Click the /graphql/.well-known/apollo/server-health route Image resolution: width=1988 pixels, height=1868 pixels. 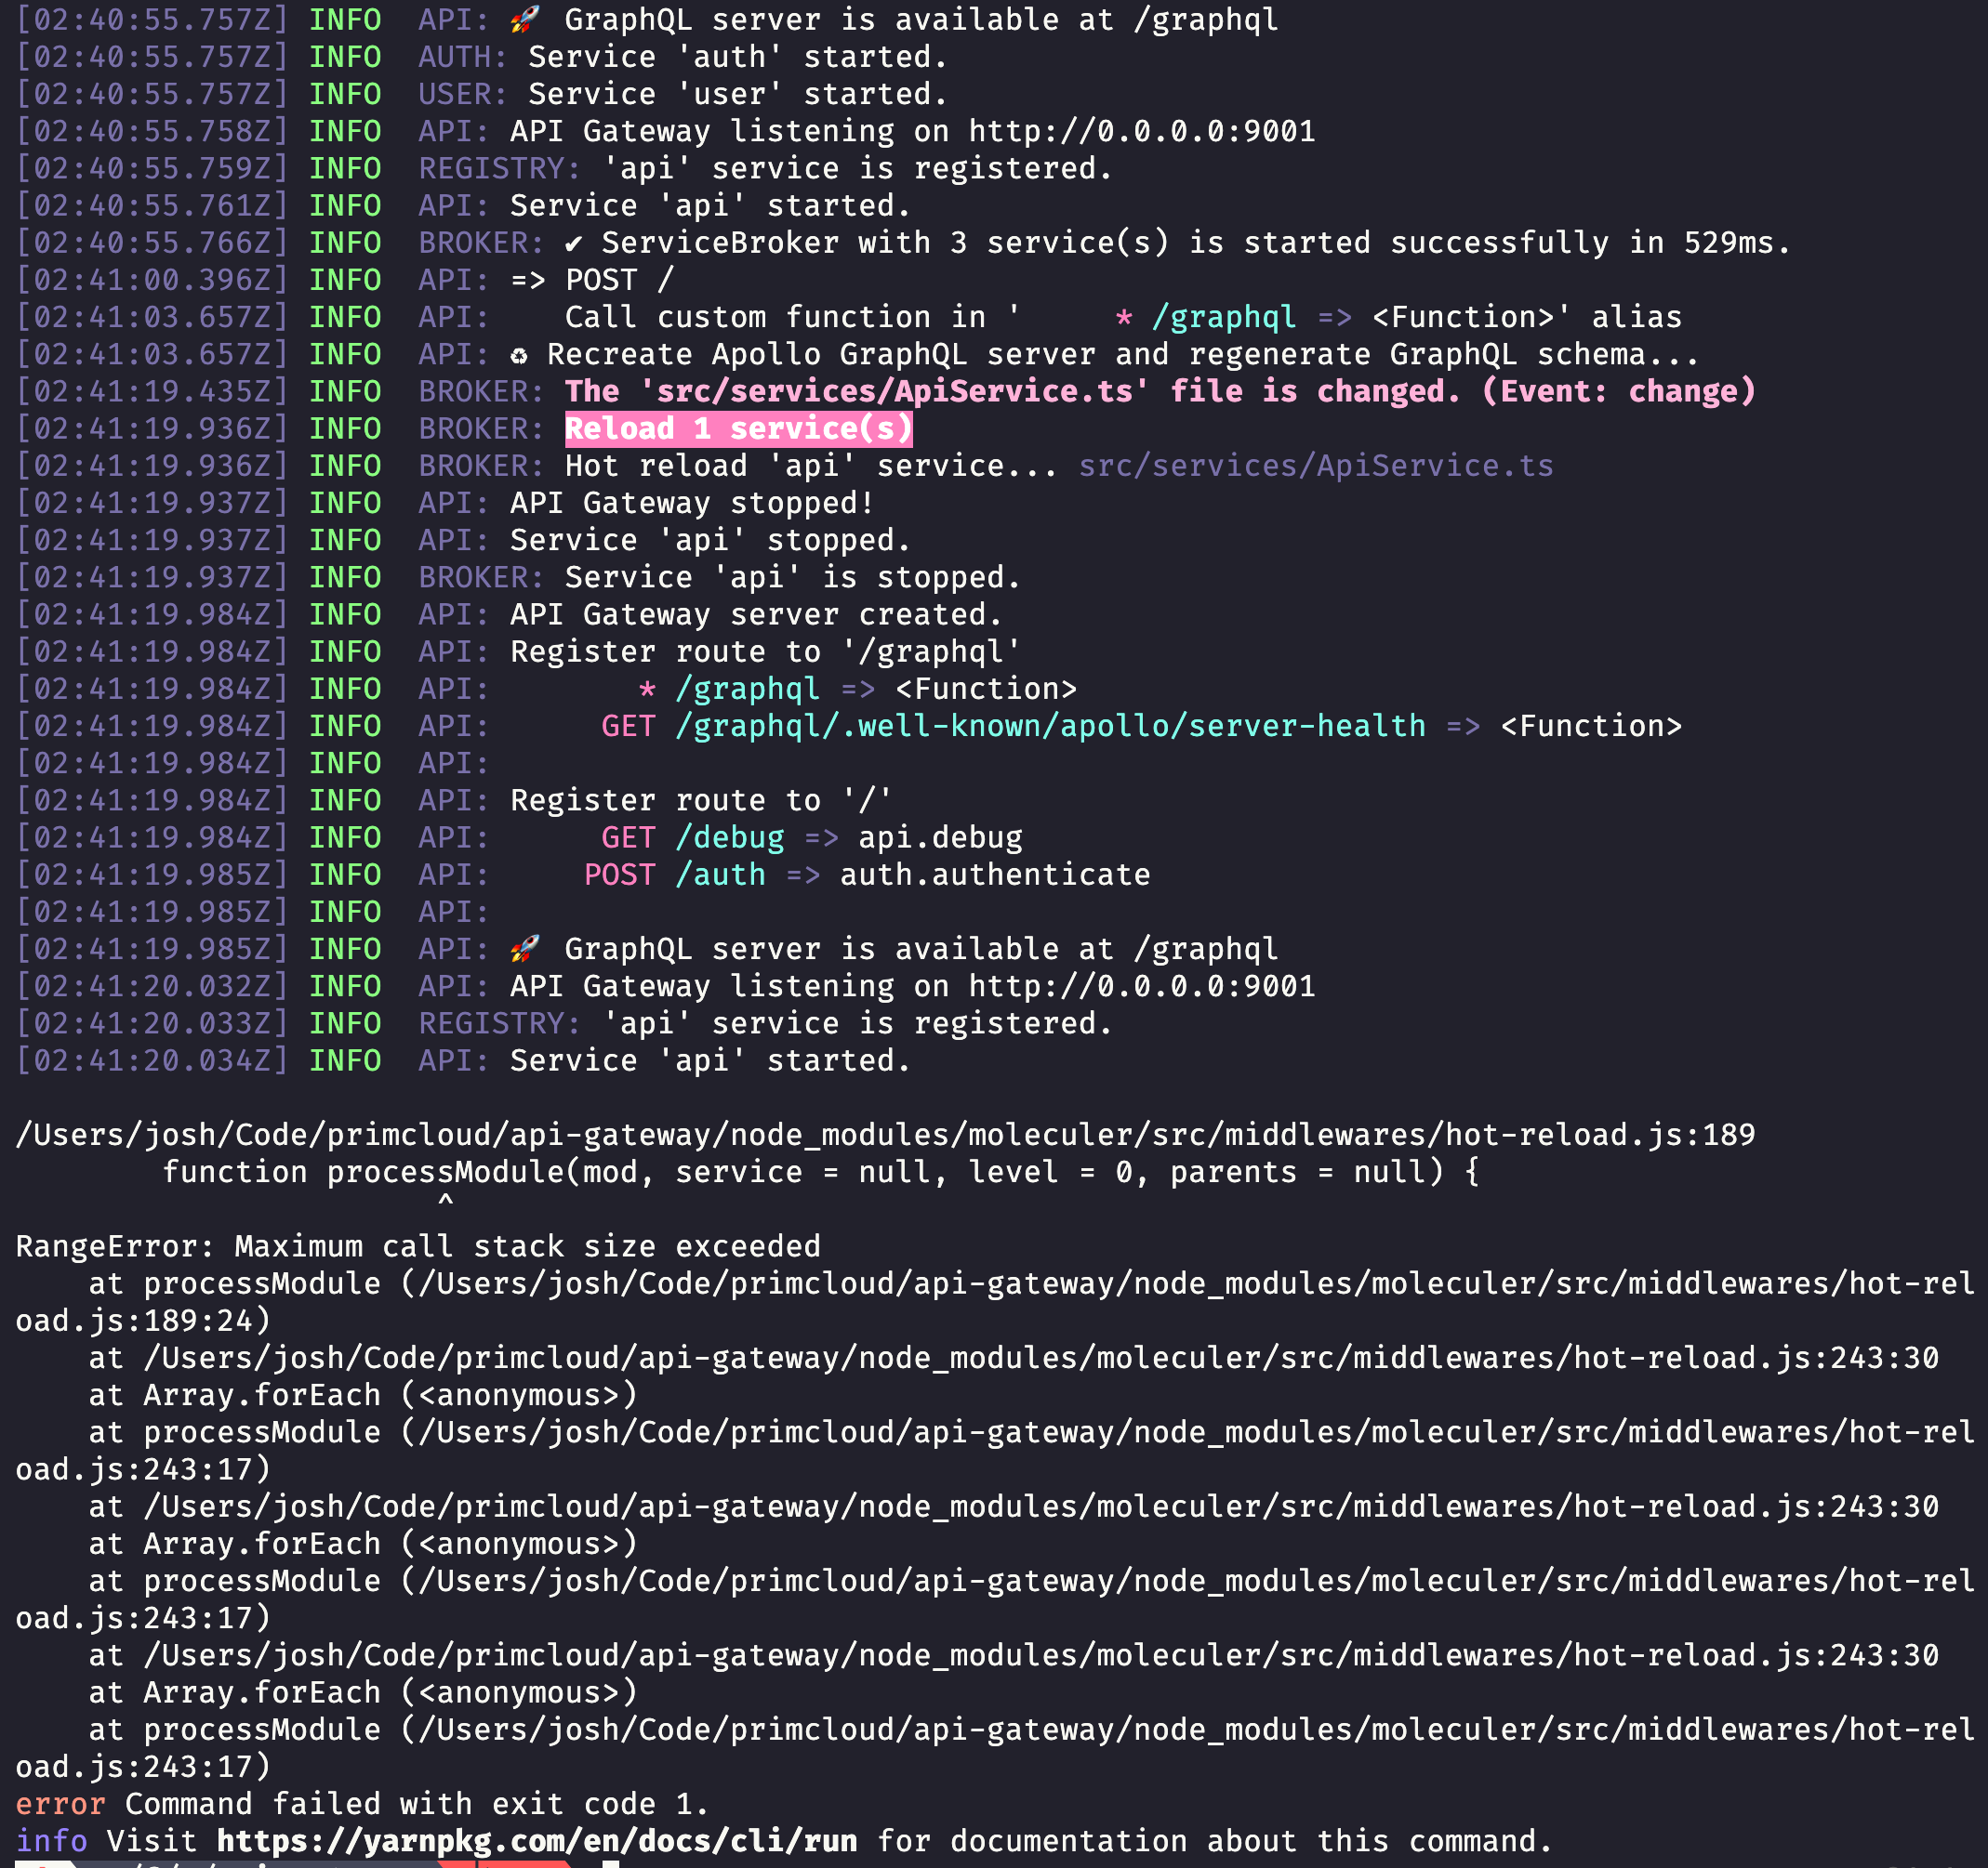click(1049, 726)
